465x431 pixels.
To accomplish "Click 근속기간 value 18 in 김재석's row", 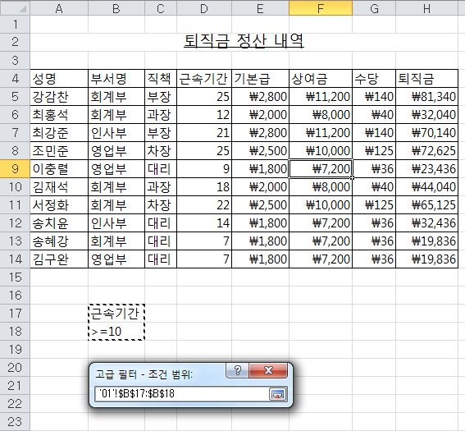I will (204, 187).
